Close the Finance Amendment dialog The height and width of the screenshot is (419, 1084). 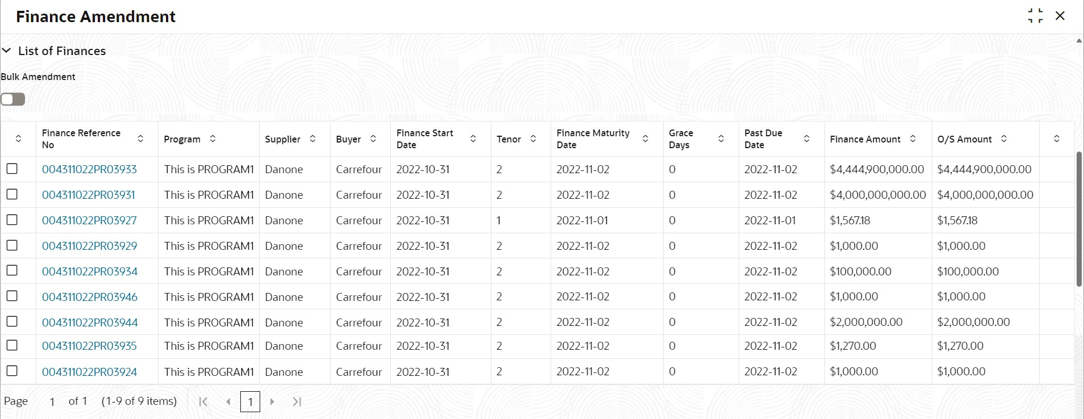1060,16
